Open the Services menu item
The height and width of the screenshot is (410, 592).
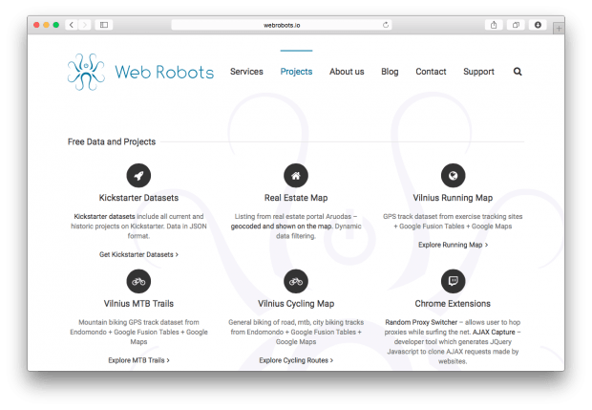click(246, 72)
